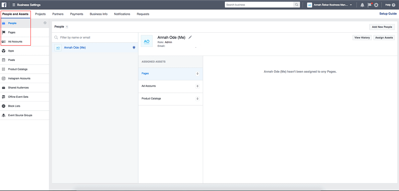
Task: Click the info icon in People row
Action: pyautogui.click(x=45, y=23)
